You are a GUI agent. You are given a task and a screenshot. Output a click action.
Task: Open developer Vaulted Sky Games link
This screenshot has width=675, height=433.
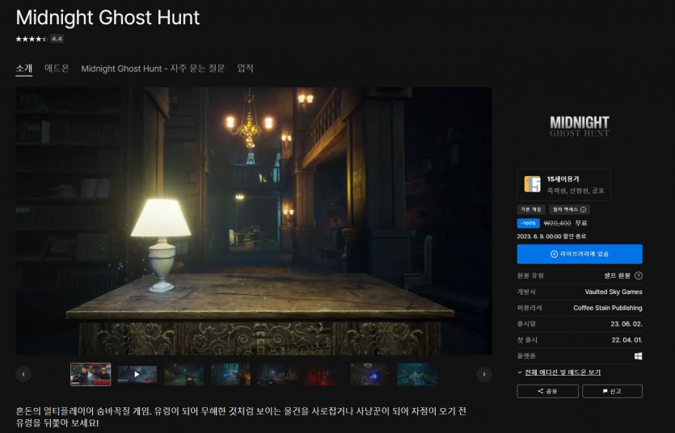click(614, 292)
